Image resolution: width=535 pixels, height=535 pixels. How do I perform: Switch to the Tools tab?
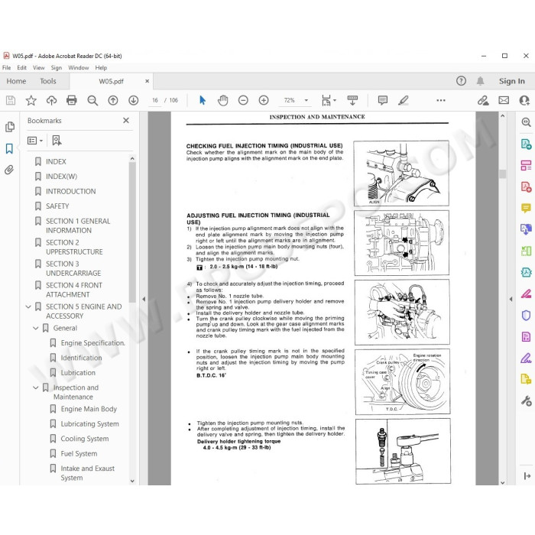(47, 81)
